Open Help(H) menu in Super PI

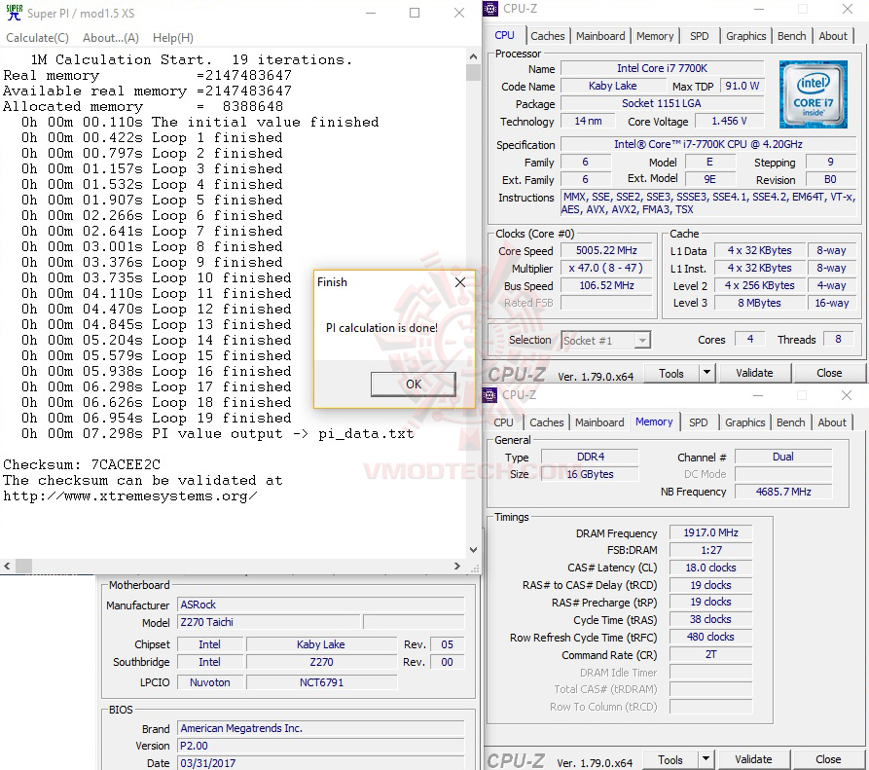173,38
